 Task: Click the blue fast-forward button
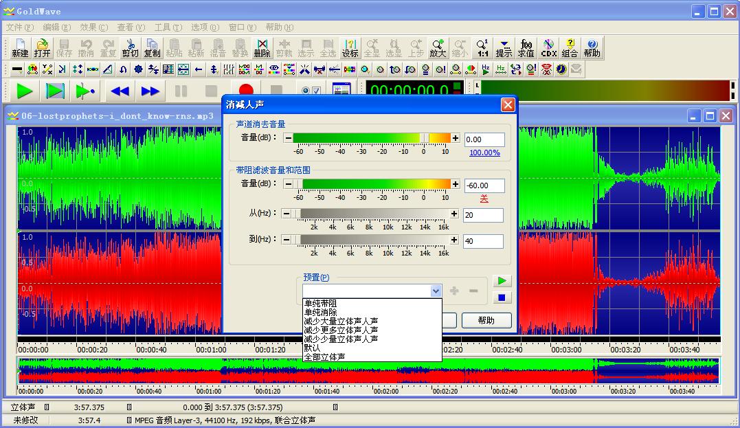pyautogui.click(x=150, y=91)
